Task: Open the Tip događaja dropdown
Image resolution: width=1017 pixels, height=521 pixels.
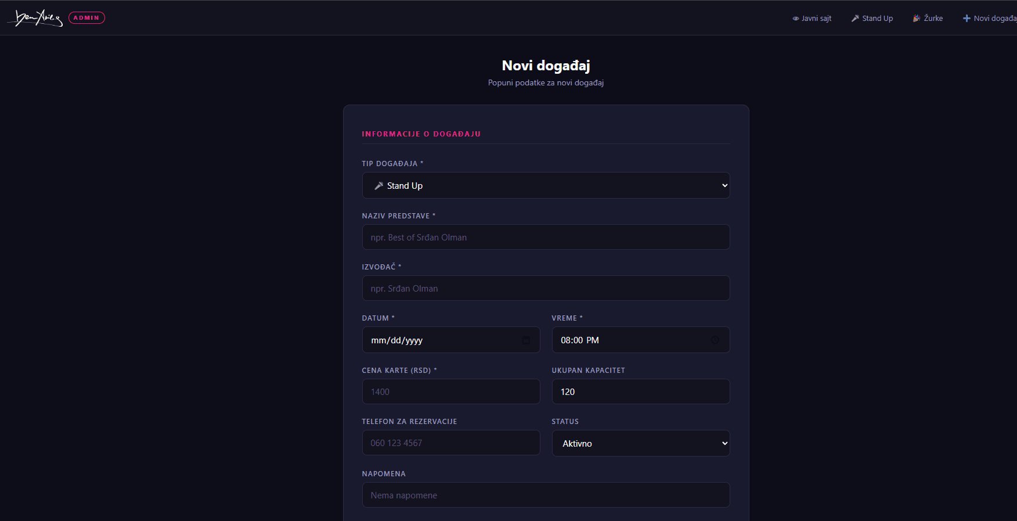Action: tap(546, 185)
